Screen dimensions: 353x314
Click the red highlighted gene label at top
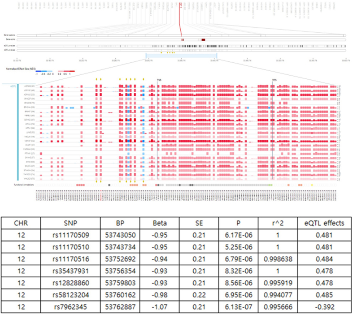(x=180, y=5)
